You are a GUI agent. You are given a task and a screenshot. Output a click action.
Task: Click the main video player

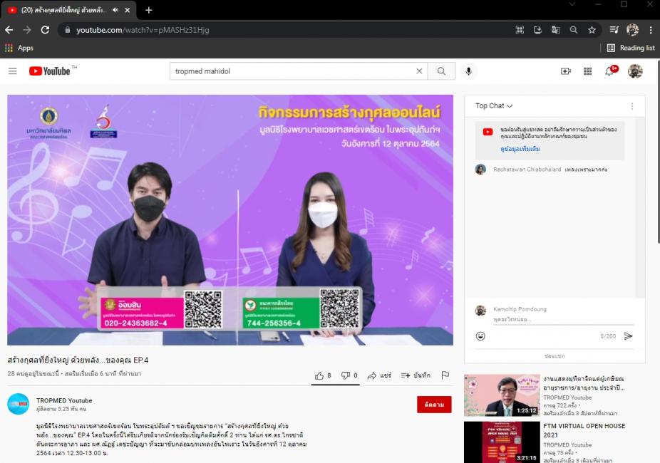230,220
